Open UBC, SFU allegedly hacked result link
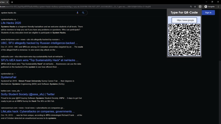This screenshot has width=221, height=124. pyautogui.click(x=39, y=43)
